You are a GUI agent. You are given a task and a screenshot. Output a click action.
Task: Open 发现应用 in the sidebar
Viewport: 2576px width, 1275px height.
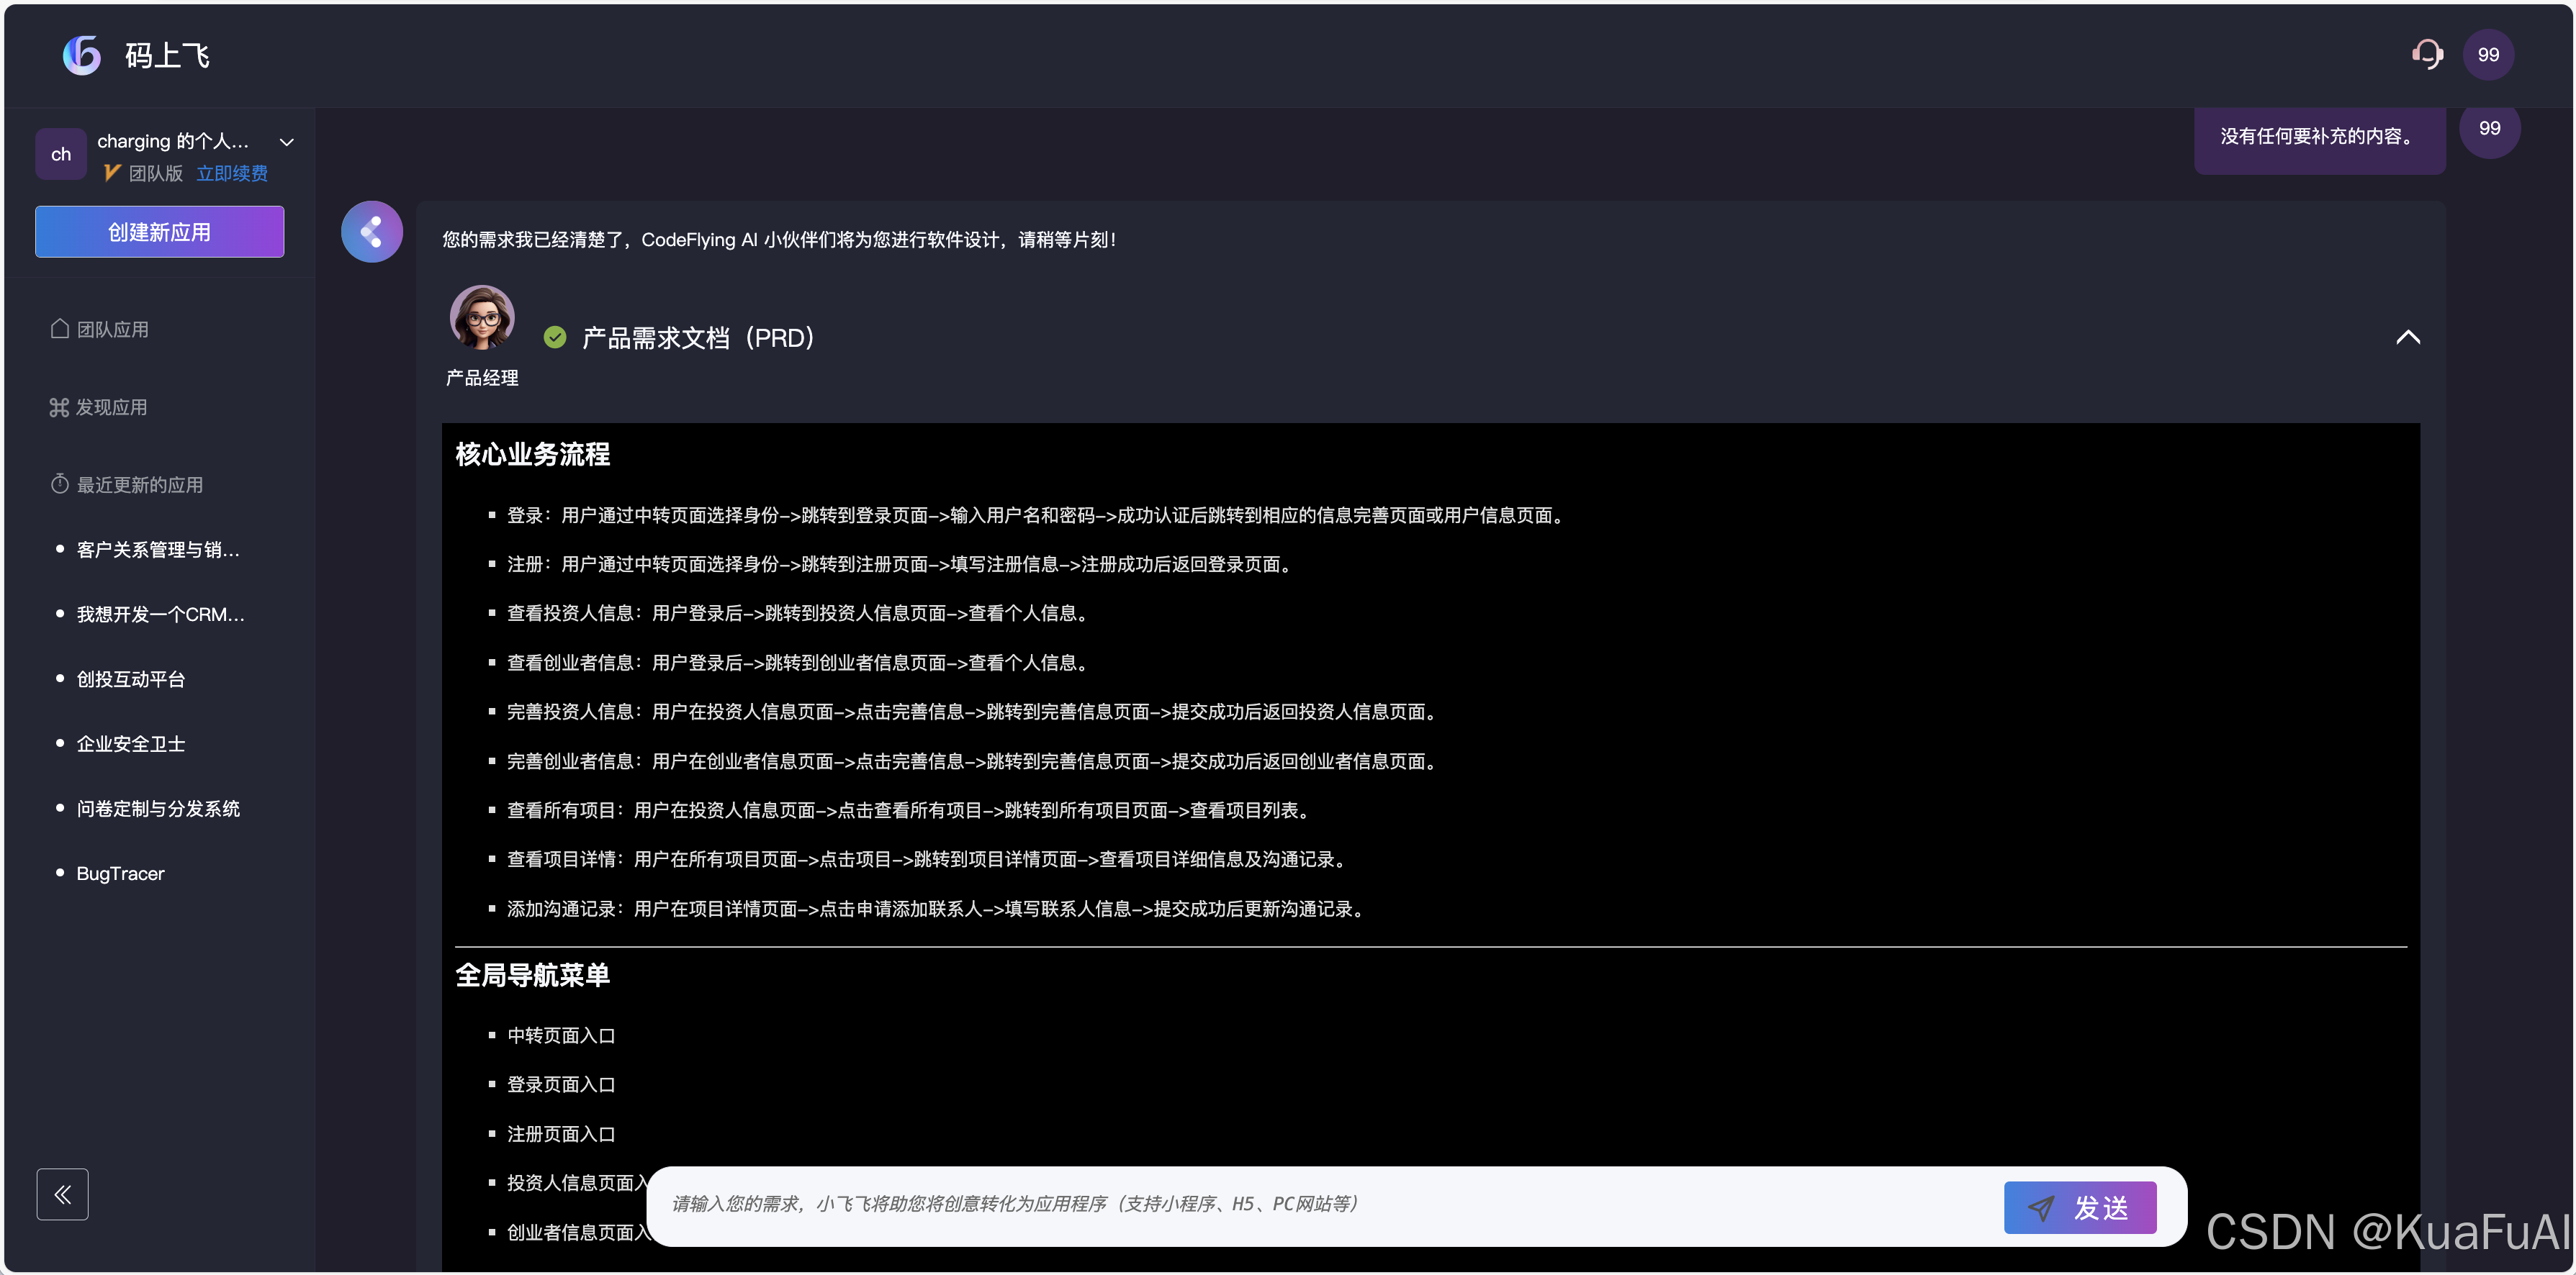111,408
